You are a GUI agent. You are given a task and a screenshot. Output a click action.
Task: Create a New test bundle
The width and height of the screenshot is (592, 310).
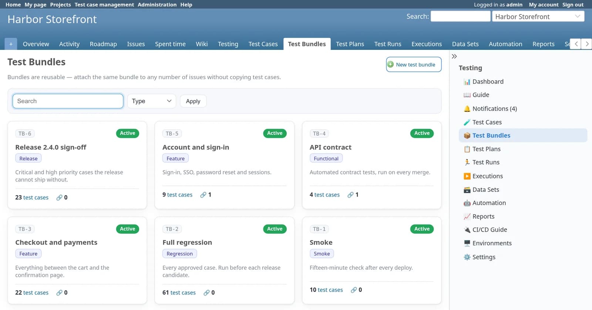[414, 65]
